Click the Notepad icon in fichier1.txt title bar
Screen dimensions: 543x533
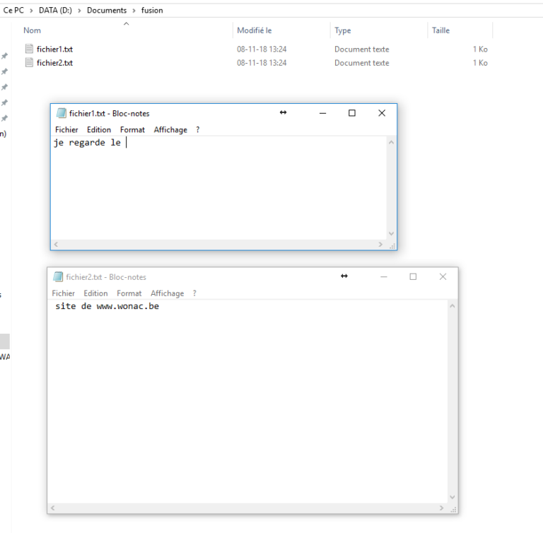[62, 113]
